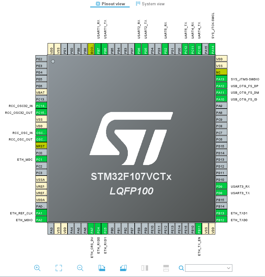Rotate the chip clockwise using the toolbar icon
This screenshot has height=277, width=265.
tap(102, 268)
